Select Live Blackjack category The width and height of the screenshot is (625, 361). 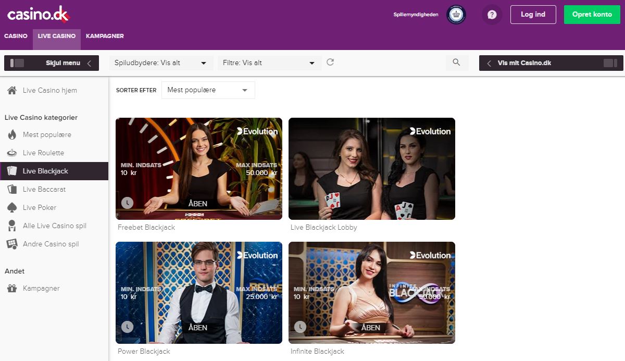pyautogui.click(x=54, y=171)
